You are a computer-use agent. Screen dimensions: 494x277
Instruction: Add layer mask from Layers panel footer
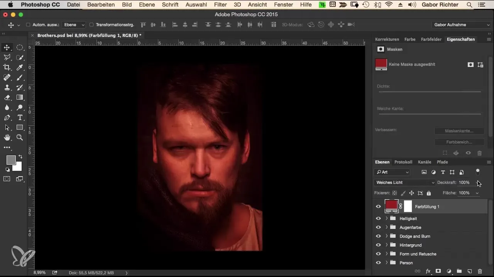coord(438,271)
